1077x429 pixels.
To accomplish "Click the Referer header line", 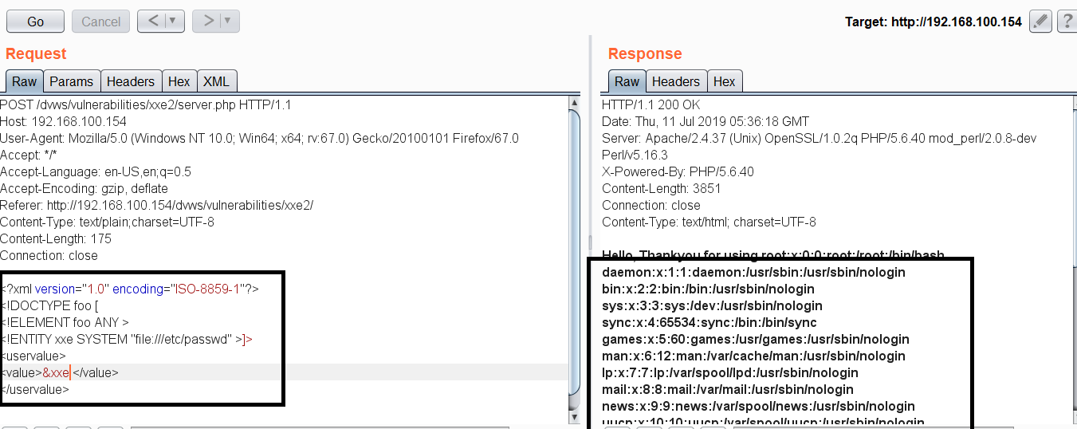I will coord(157,206).
